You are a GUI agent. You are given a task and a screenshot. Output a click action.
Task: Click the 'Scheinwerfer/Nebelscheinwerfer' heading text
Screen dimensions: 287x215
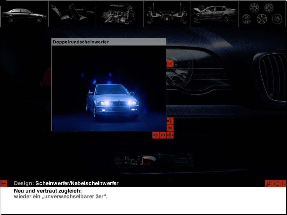[x=77, y=183]
